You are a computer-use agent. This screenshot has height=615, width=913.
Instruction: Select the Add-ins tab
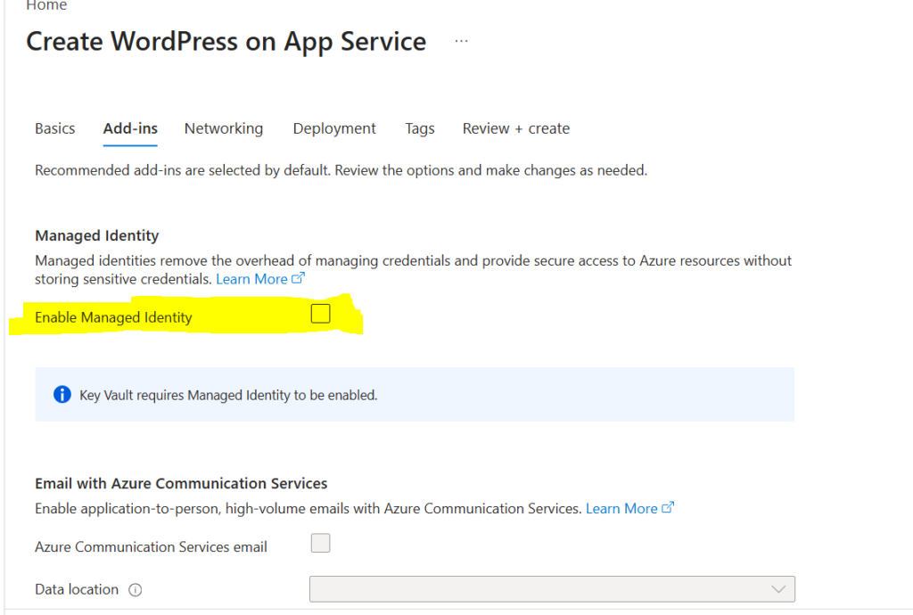[x=130, y=128]
